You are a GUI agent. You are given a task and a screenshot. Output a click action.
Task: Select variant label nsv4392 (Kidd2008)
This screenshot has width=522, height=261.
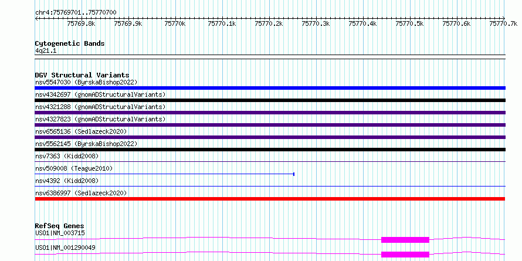pyautogui.click(x=67, y=181)
